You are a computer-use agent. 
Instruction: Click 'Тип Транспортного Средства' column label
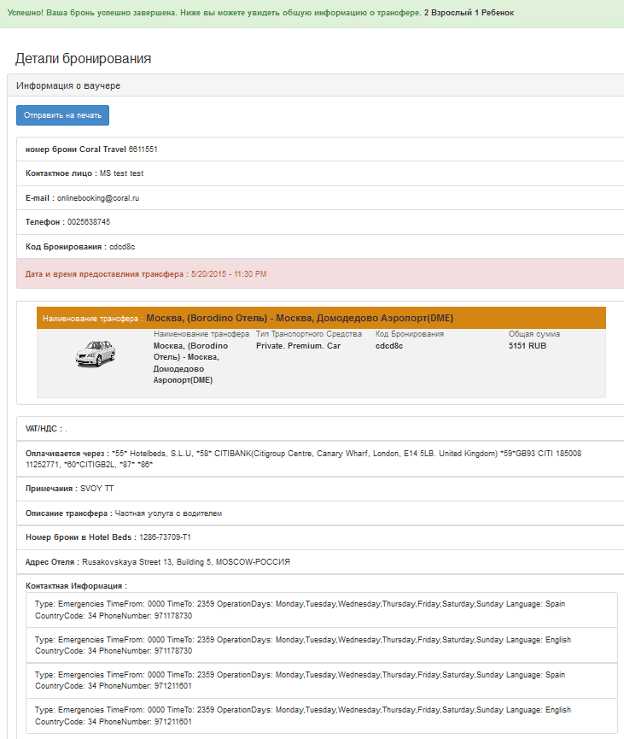(309, 334)
